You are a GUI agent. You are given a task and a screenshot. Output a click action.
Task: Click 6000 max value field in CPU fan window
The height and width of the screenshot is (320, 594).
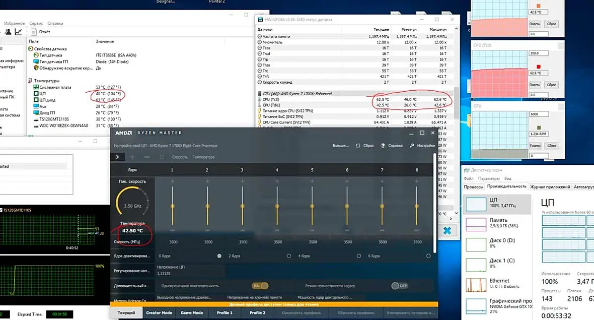pos(538,114)
